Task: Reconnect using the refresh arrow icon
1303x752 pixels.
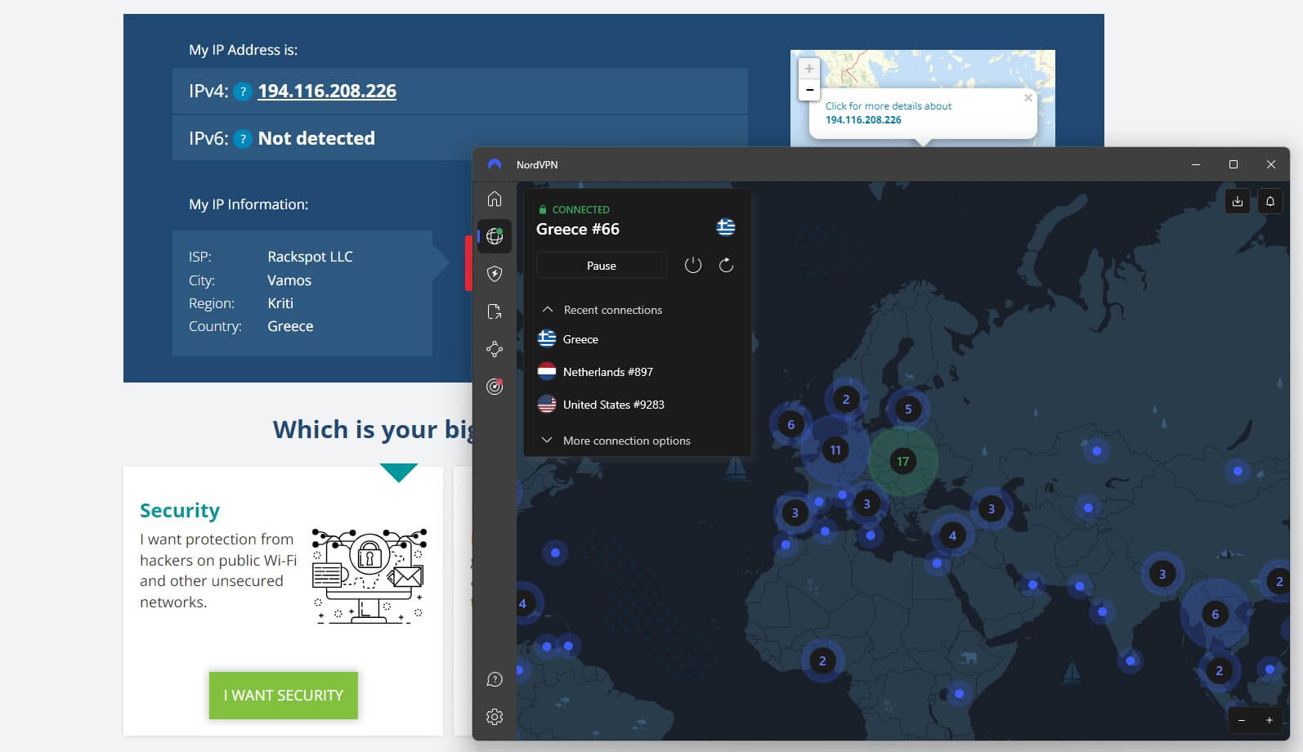Action: [x=726, y=265]
